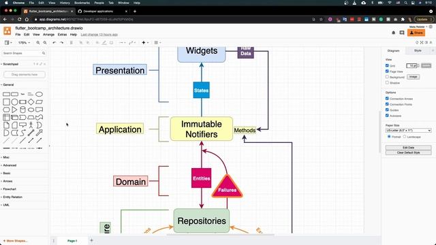
Task: Choose the Bidirectional arrow shape
Action: pos(31,133)
